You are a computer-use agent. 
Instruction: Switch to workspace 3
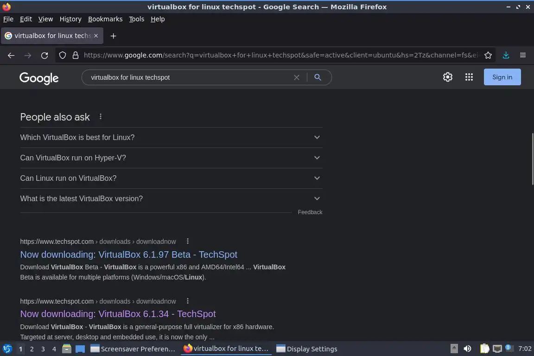click(43, 349)
